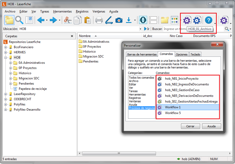Close the Carpetas pane with its X
This screenshot has width=235, height=164.
pos(72,36)
